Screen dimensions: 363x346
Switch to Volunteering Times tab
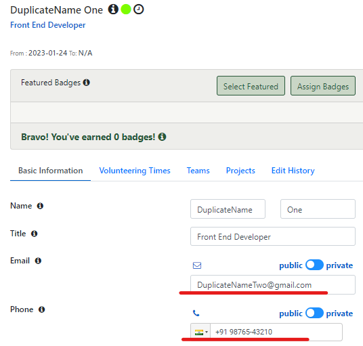[x=135, y=171]
